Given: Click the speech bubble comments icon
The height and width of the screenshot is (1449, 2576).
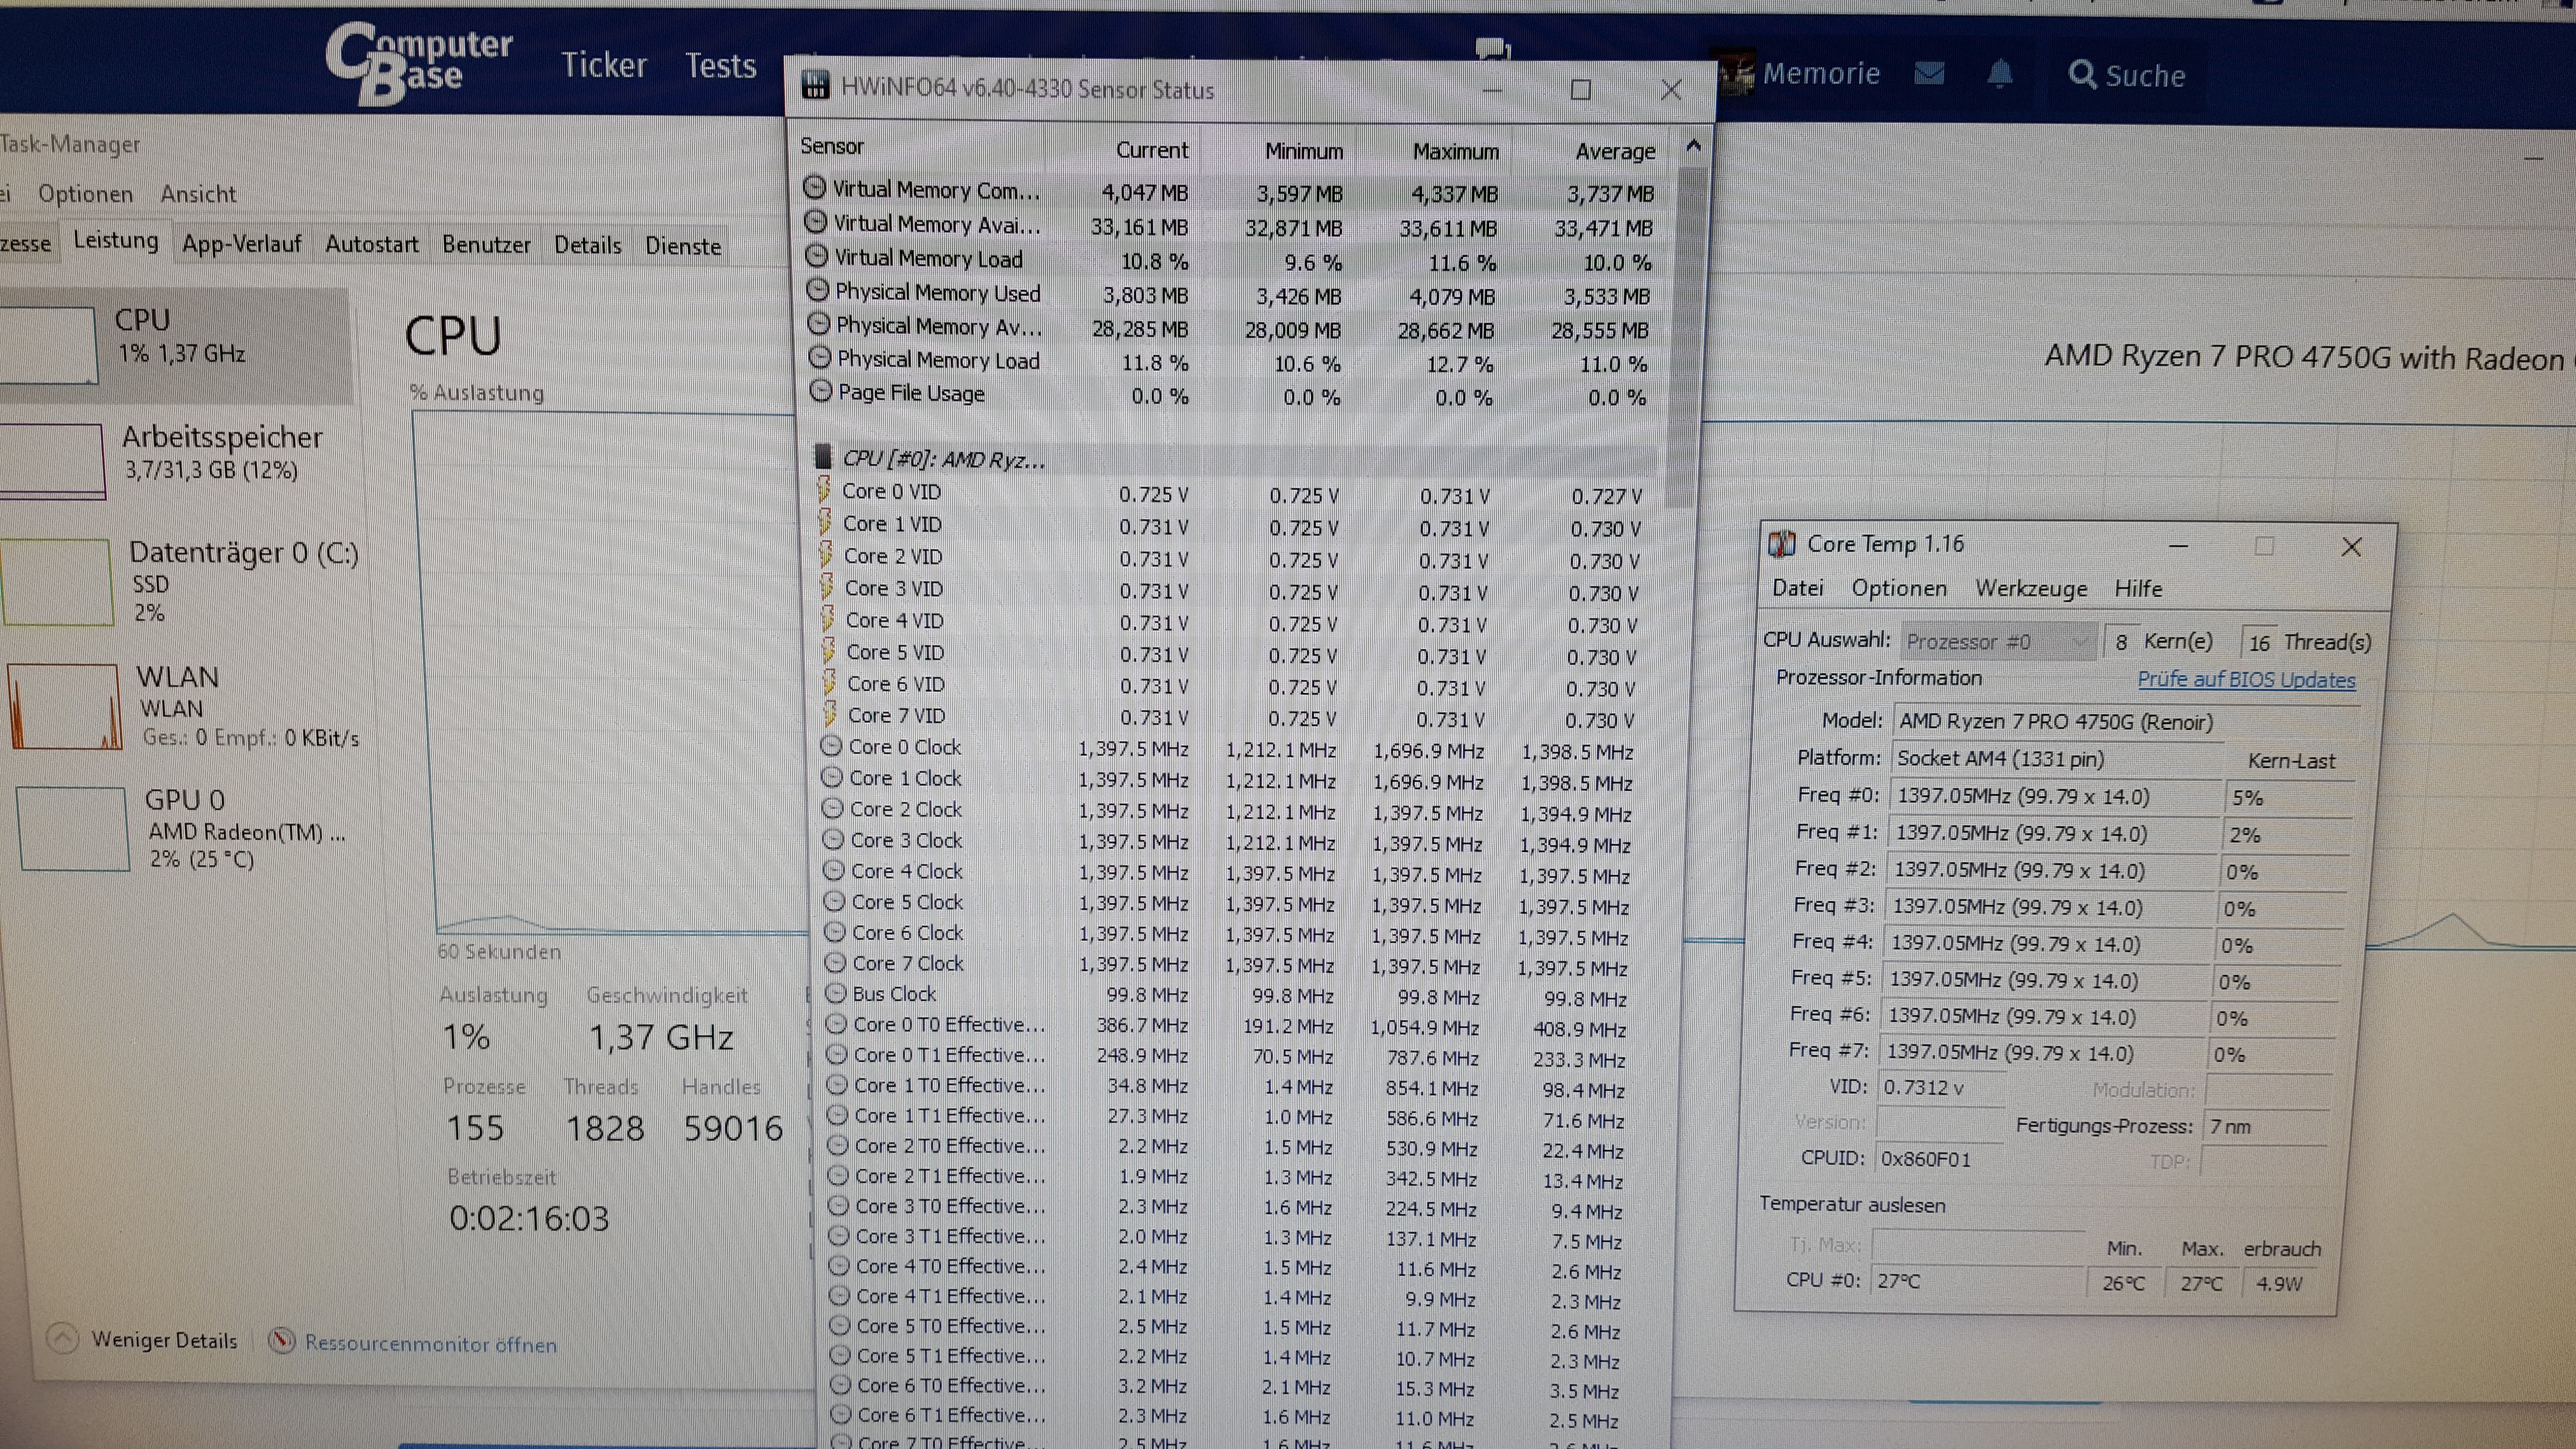Looking at the screenshot, I should pos(1492,48).
